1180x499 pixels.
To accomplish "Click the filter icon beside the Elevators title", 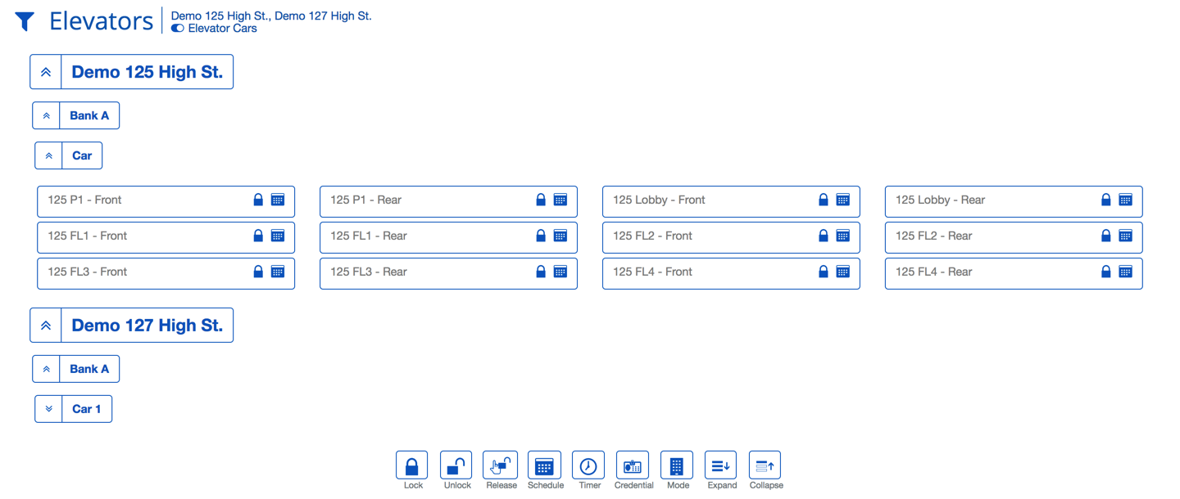I will pyautogui.click(x=24, y=20).
